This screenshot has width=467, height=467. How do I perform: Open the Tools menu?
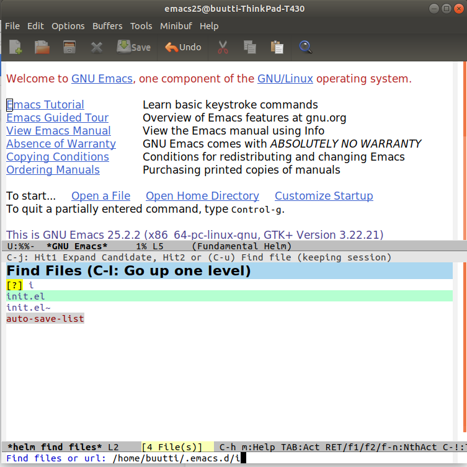point(141,26)
